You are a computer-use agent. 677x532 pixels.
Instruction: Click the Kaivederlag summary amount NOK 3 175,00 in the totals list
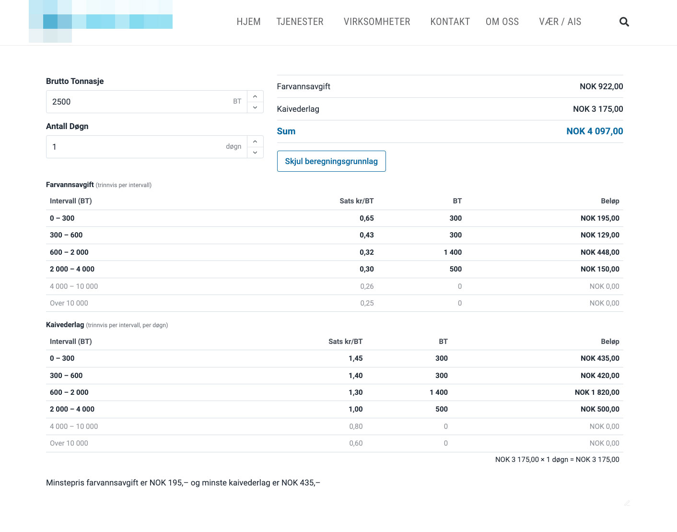tap(598, 109)
